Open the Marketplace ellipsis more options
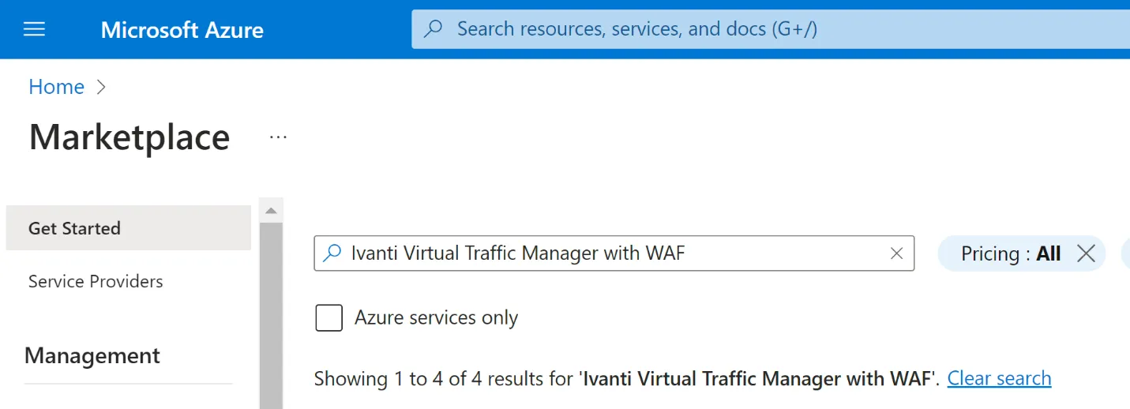 click(278, 137)
